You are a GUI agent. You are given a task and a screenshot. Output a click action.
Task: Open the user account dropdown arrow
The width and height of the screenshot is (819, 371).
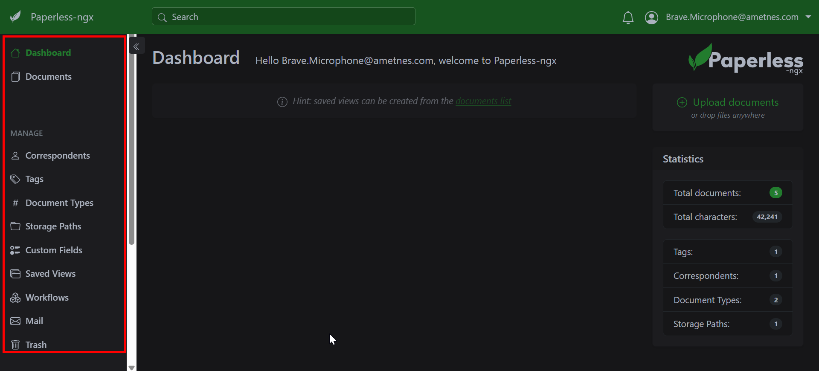tap(808, 17)
